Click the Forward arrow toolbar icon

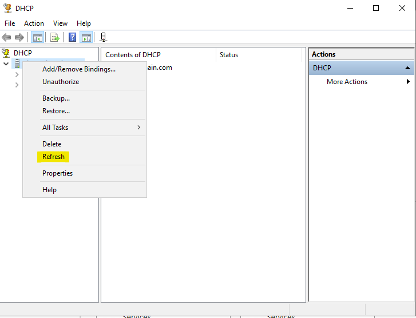coord(19,38)
